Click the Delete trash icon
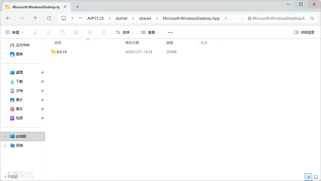The image size is (321, 181). point(104,32)
